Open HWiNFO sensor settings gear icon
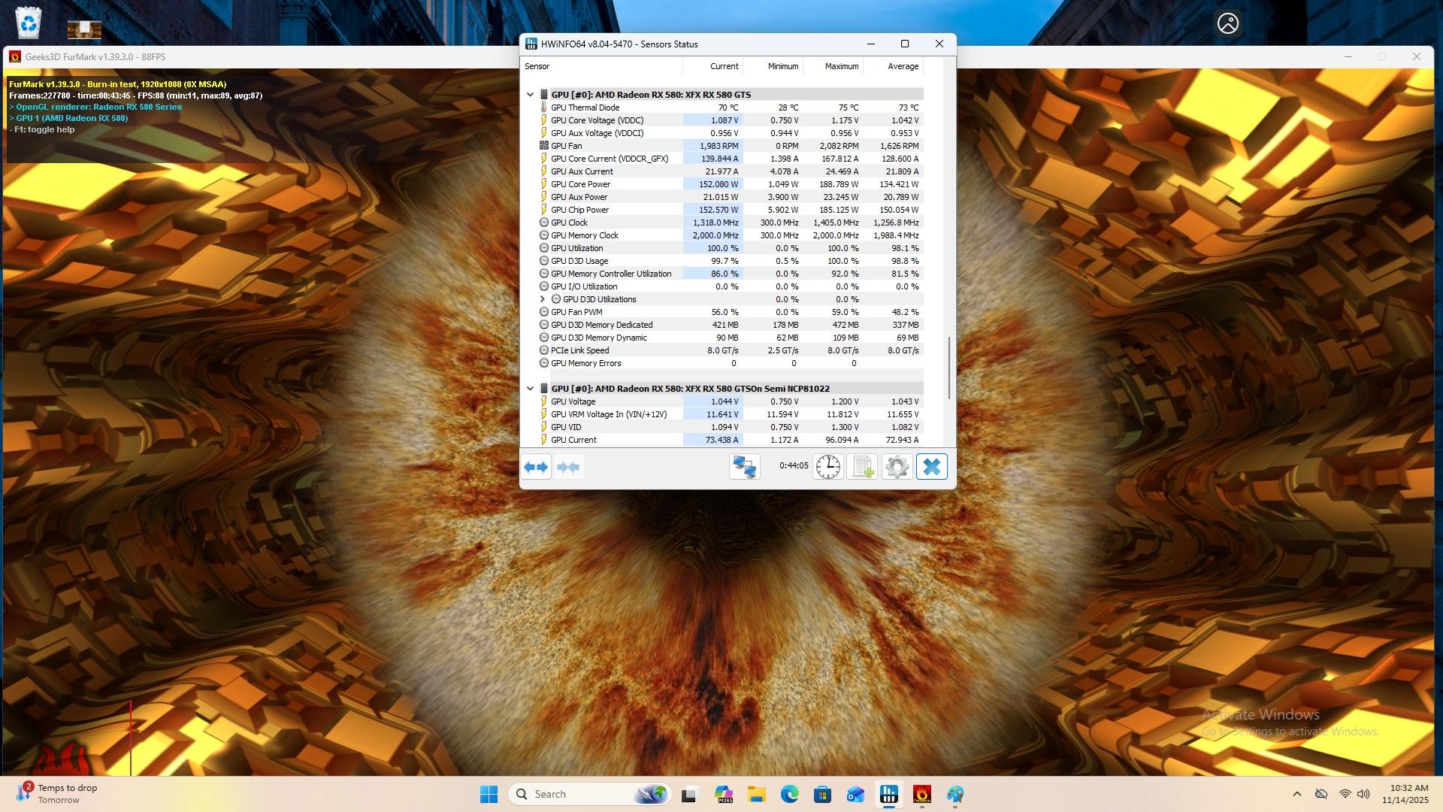The height and width of the screenshot is (812, 1443). [x=897, y=467]
